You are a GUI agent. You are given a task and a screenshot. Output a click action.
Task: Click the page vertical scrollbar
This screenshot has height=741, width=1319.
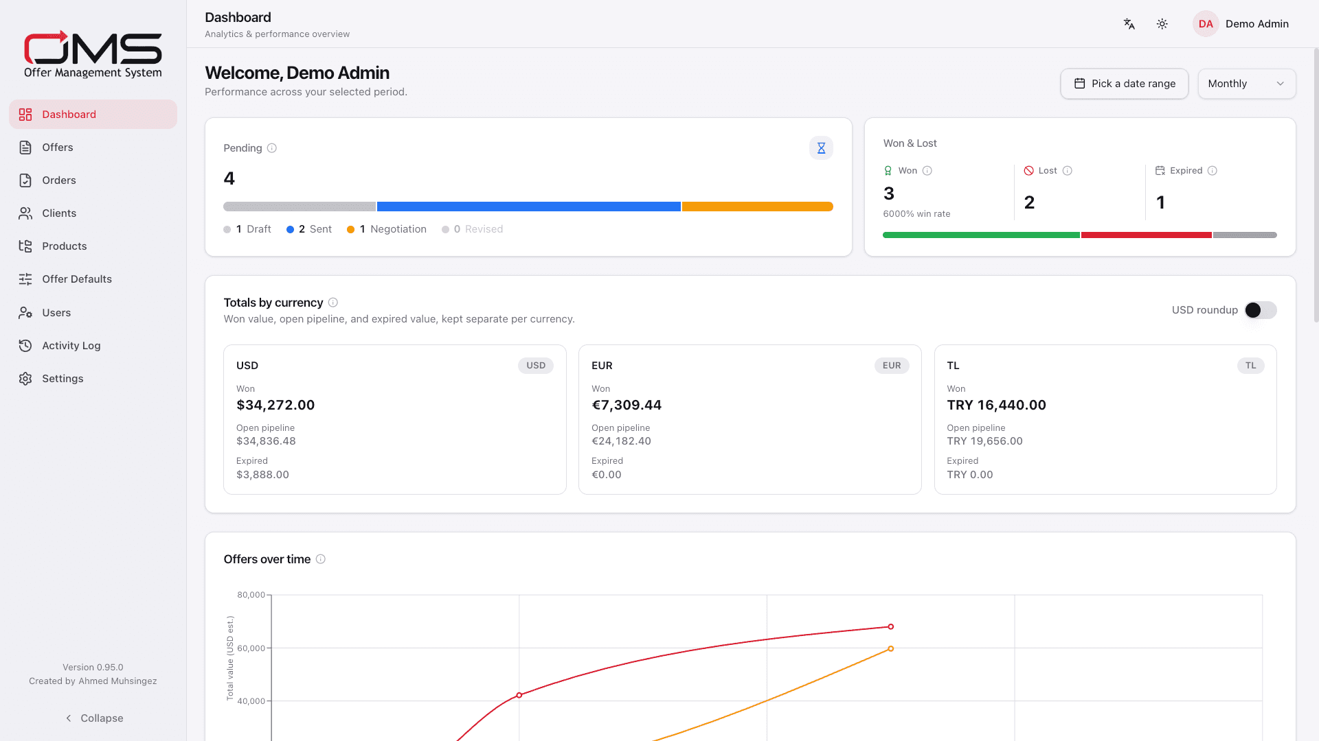1316,185
